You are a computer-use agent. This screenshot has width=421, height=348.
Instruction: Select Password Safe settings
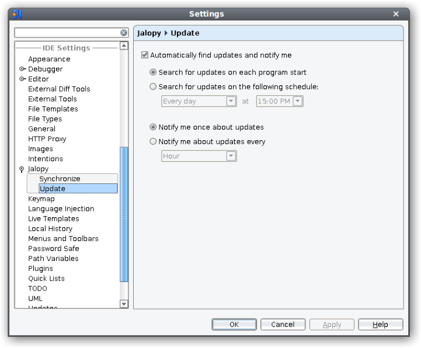(x=54, y=248)
